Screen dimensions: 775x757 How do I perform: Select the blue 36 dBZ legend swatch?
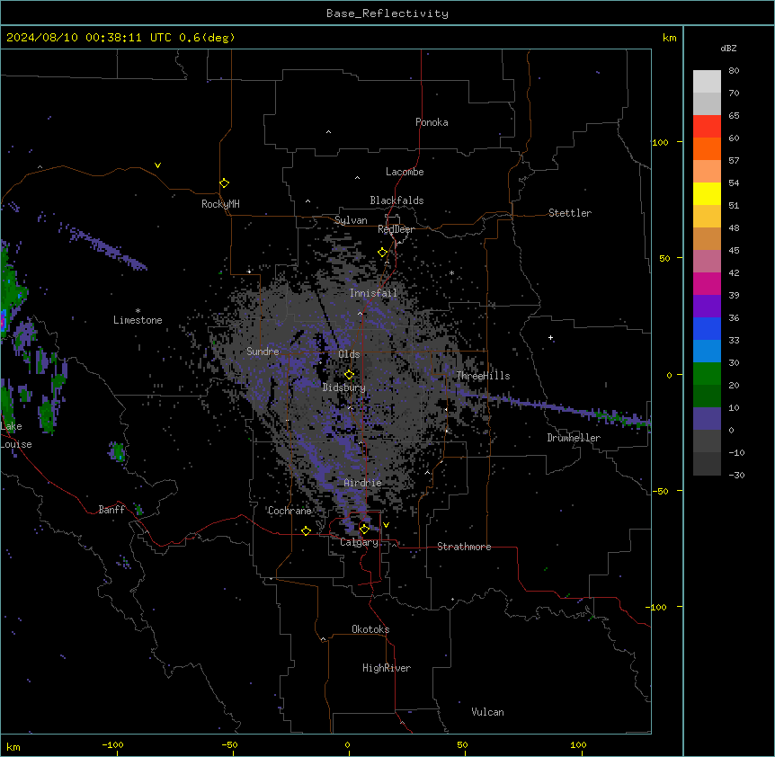pos(707,328)
